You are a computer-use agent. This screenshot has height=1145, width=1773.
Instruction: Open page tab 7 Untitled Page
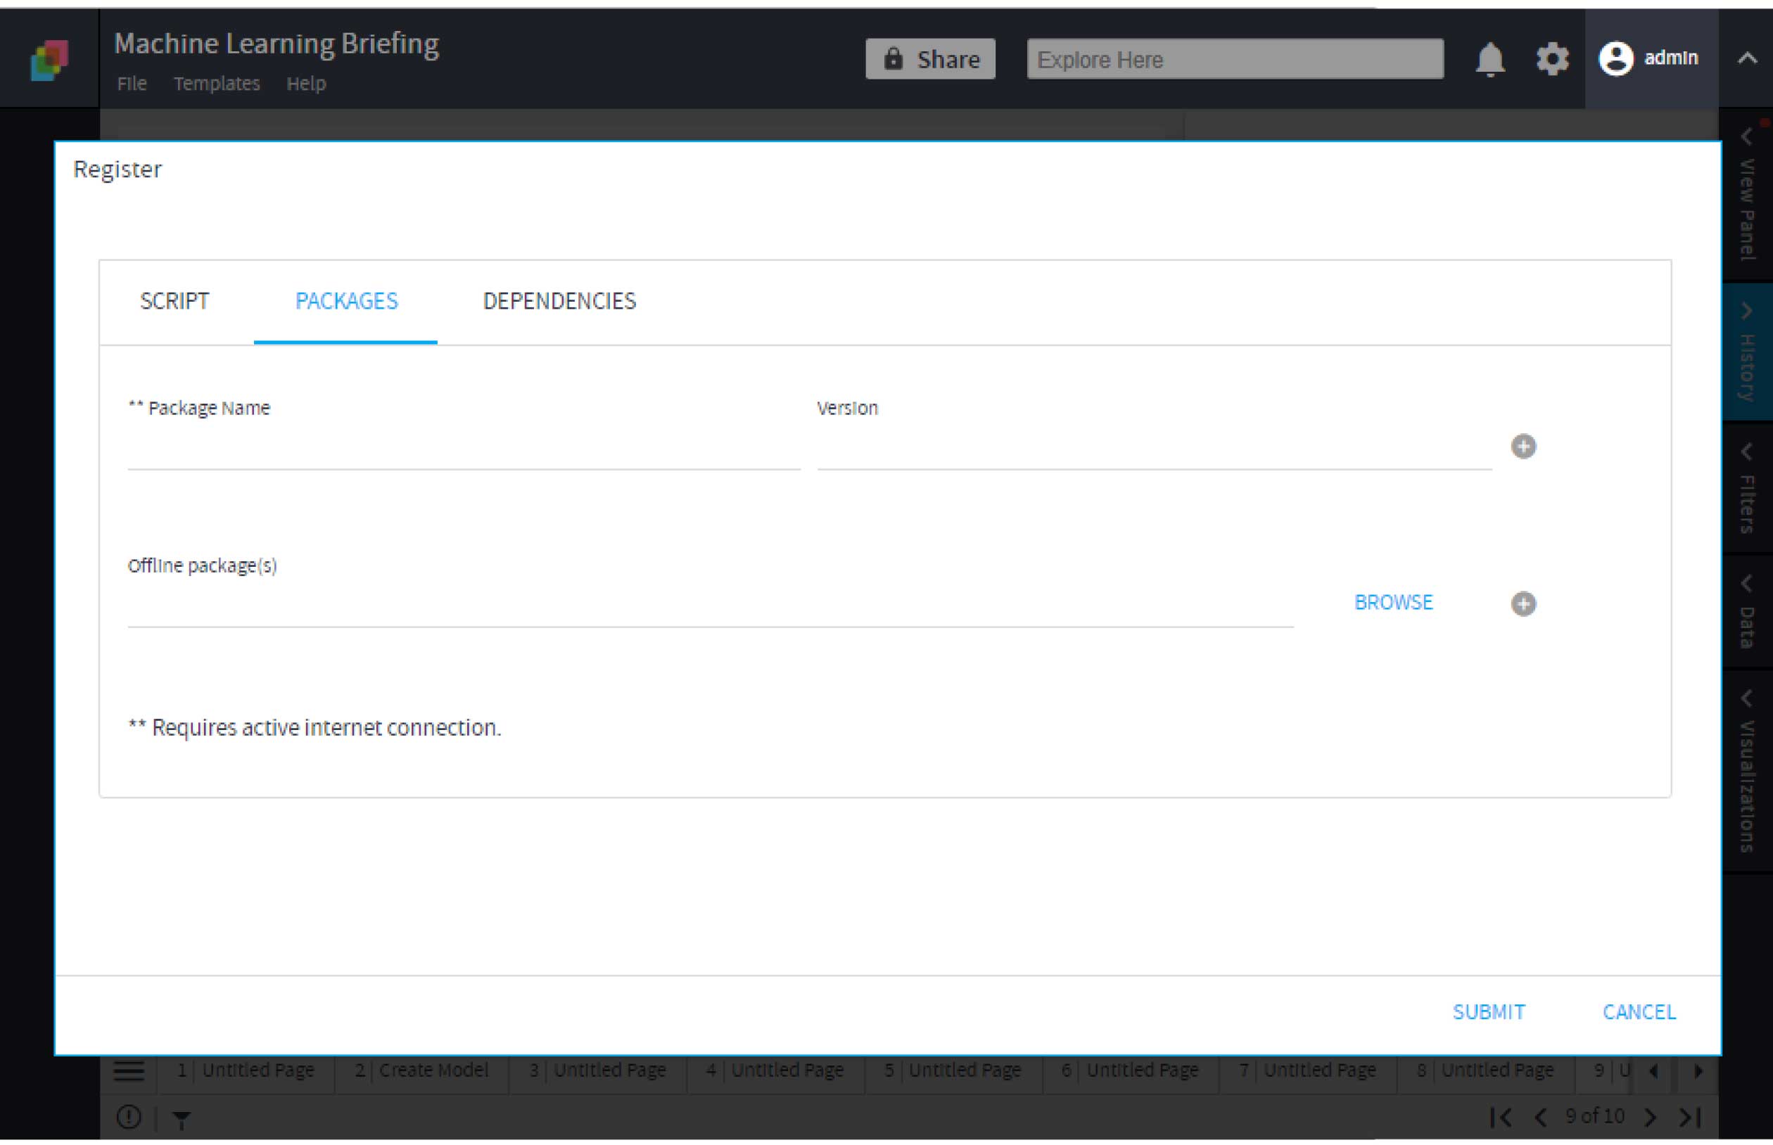[1307, 1070]
